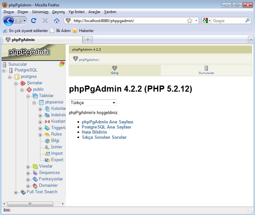Bookmark this page with the star icon
The width and height of the screenshot is (255, 215).
190,21
